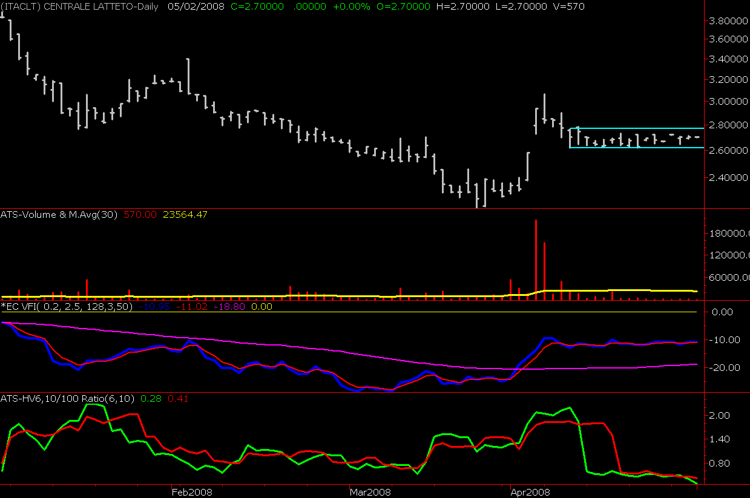Click the H=2.70000 high price value
The width and height of the screenshot is (750, 498).
(464, 7)
